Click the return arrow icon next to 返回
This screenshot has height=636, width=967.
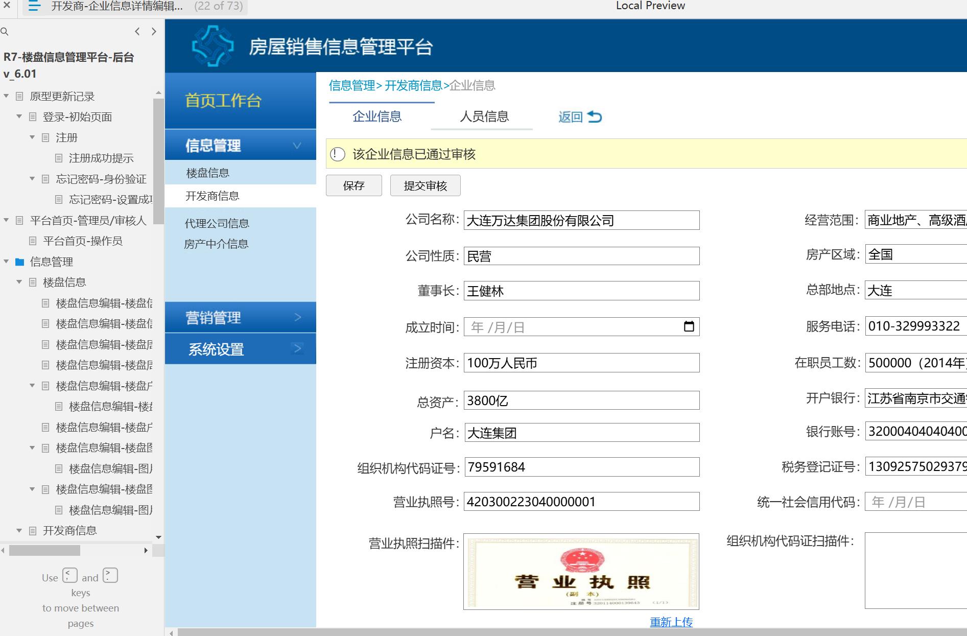[595, 117]
